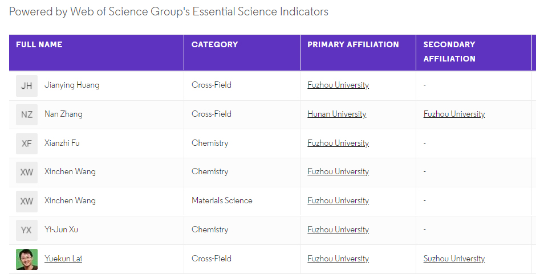Click the Primary Affiliation column header
Viewport: 536px width, 279px height.
353,44
